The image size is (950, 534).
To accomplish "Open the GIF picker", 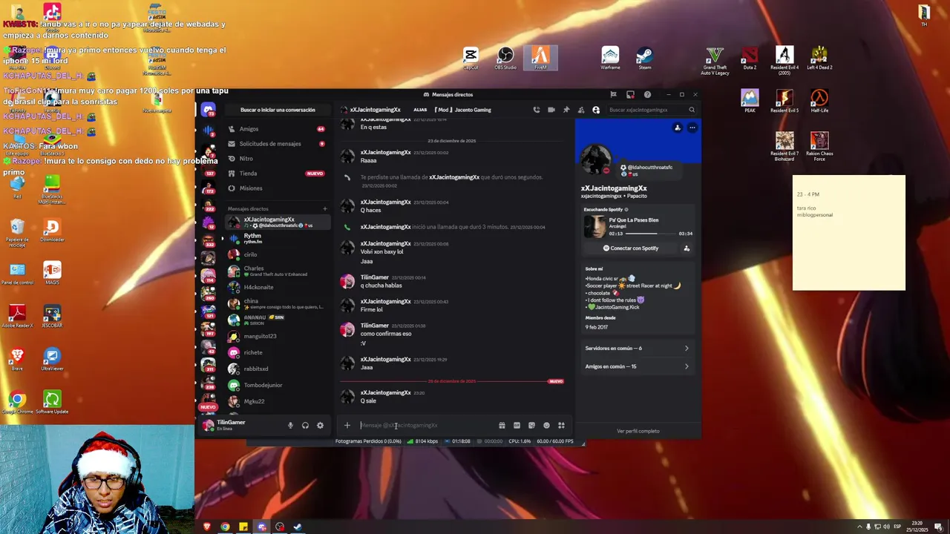I will [x=517, y=426].
